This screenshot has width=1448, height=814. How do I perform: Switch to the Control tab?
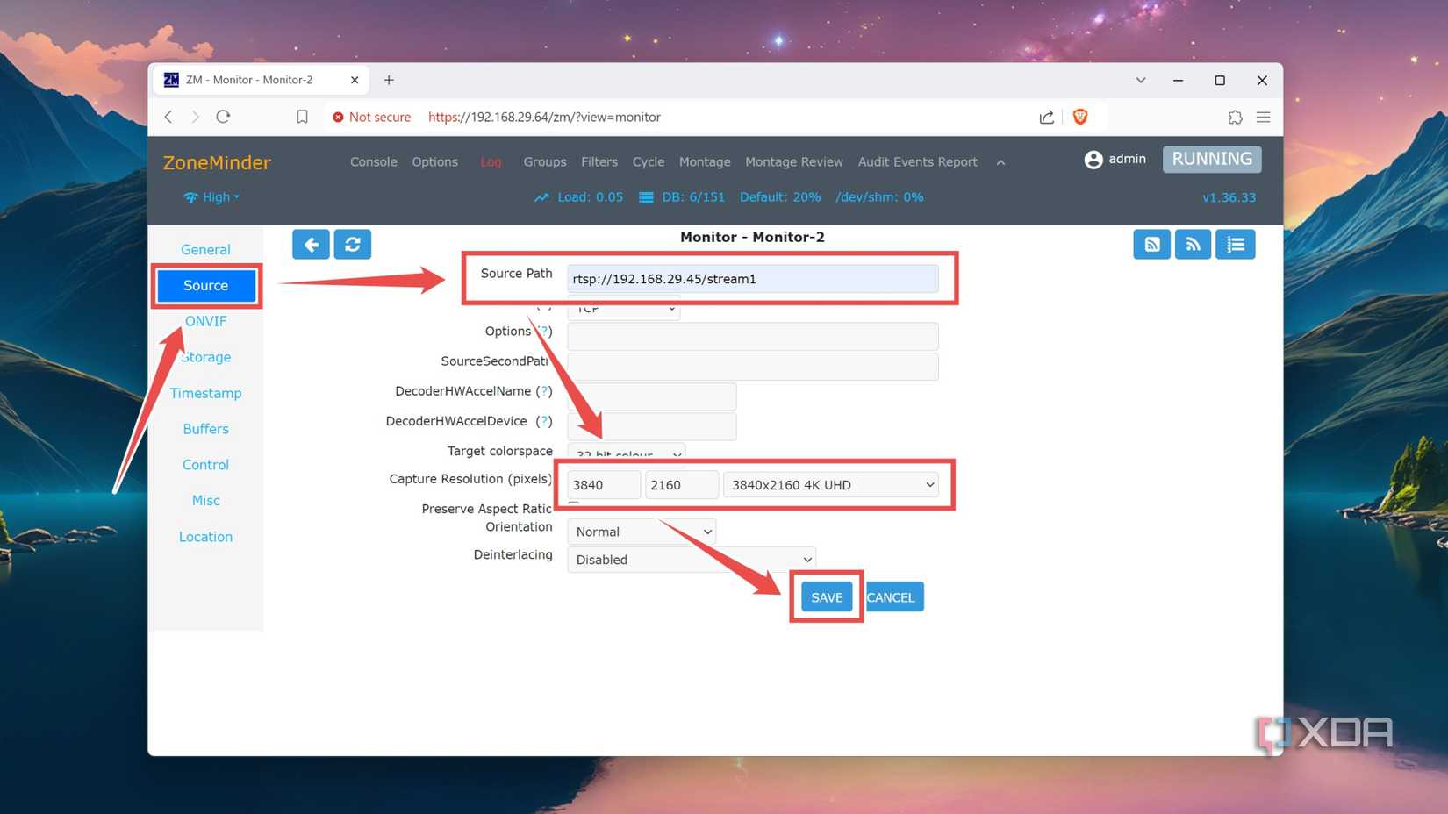pos(205,465)
